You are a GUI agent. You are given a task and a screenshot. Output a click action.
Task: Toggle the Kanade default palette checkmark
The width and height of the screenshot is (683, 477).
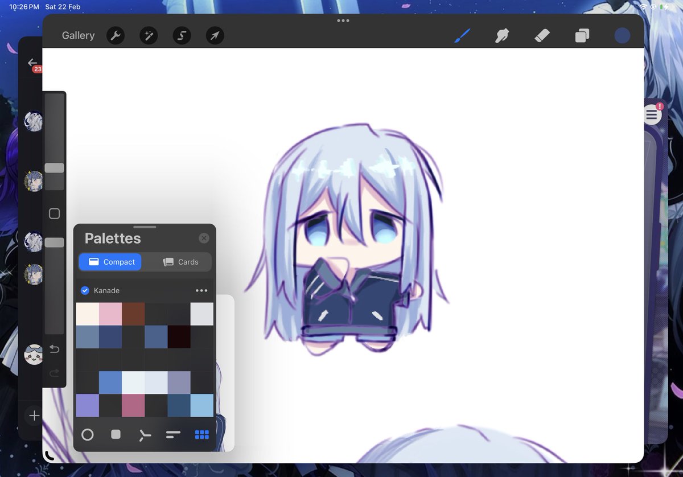coord(85,290)
